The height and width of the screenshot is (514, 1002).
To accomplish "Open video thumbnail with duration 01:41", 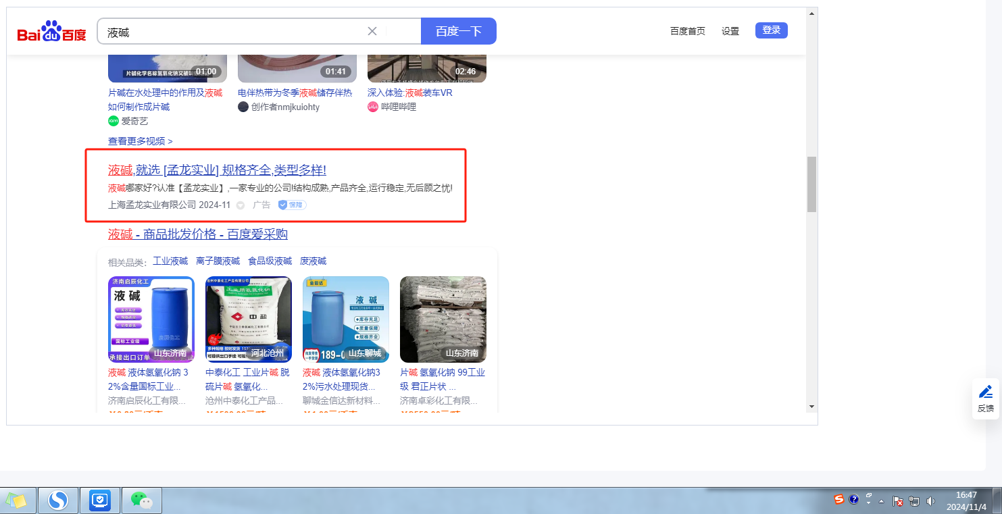I will (x=297, y=68).
